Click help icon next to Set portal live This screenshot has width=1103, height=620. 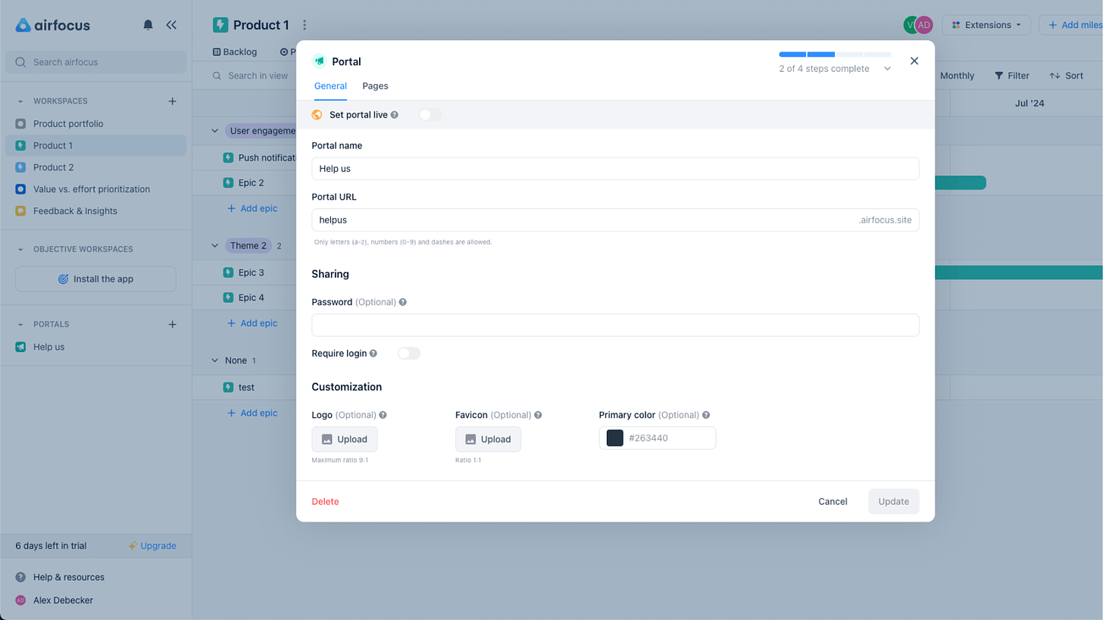coord(395,115)
